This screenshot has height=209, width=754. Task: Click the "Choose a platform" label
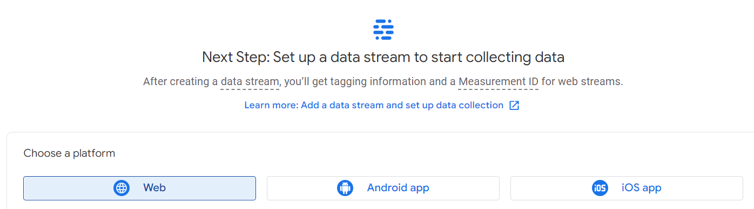point(69,154)
